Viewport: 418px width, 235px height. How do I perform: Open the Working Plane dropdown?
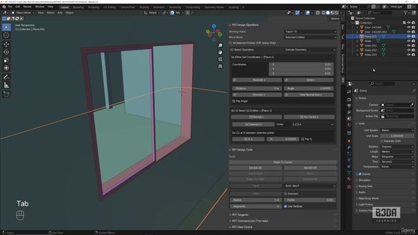(x=310, y=31)
